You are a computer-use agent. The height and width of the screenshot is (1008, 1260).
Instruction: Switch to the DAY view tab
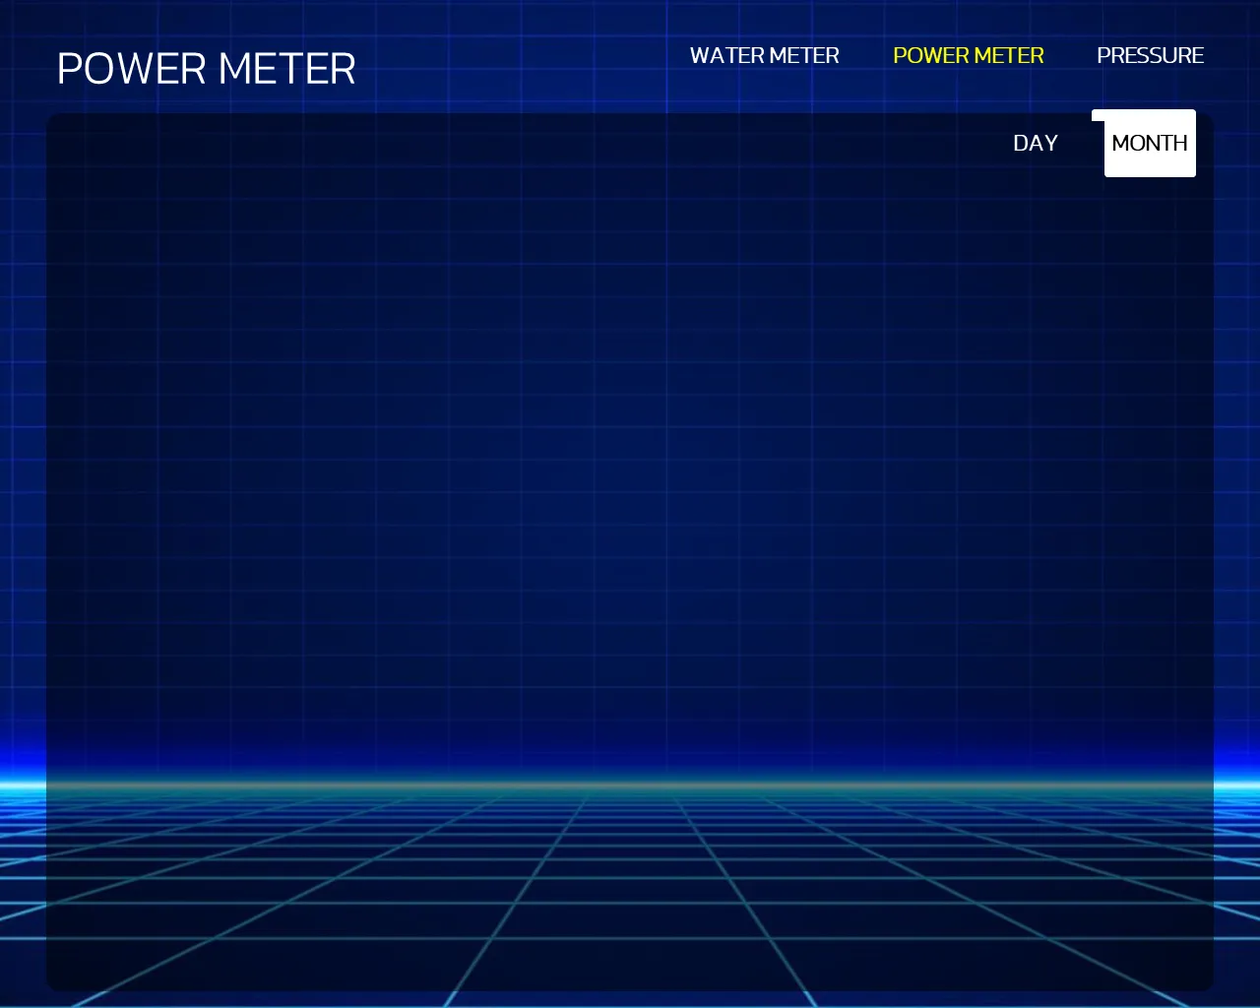click(1035, 143)
